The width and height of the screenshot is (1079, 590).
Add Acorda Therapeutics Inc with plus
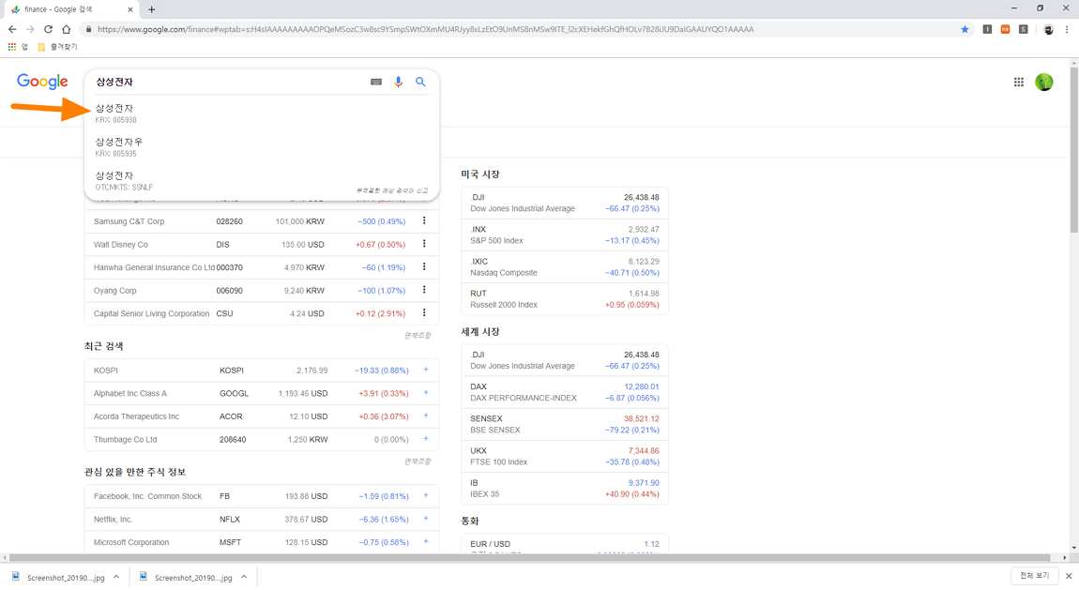(426, 416)
